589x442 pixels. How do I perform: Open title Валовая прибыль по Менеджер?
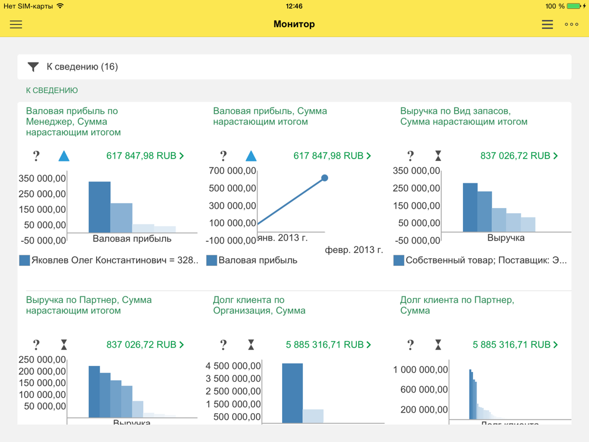(73, 122)
